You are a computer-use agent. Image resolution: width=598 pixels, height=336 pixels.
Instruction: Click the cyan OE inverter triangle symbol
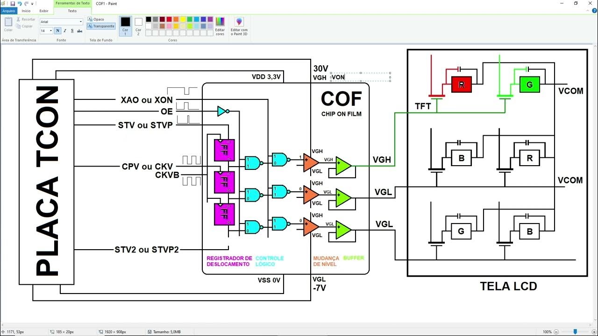223,111
